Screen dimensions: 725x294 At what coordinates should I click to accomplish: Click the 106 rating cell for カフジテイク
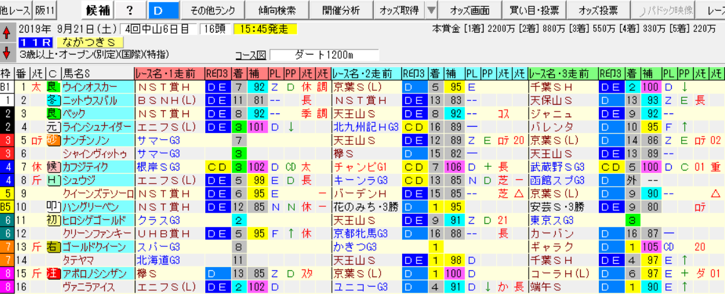coord(454,167)
